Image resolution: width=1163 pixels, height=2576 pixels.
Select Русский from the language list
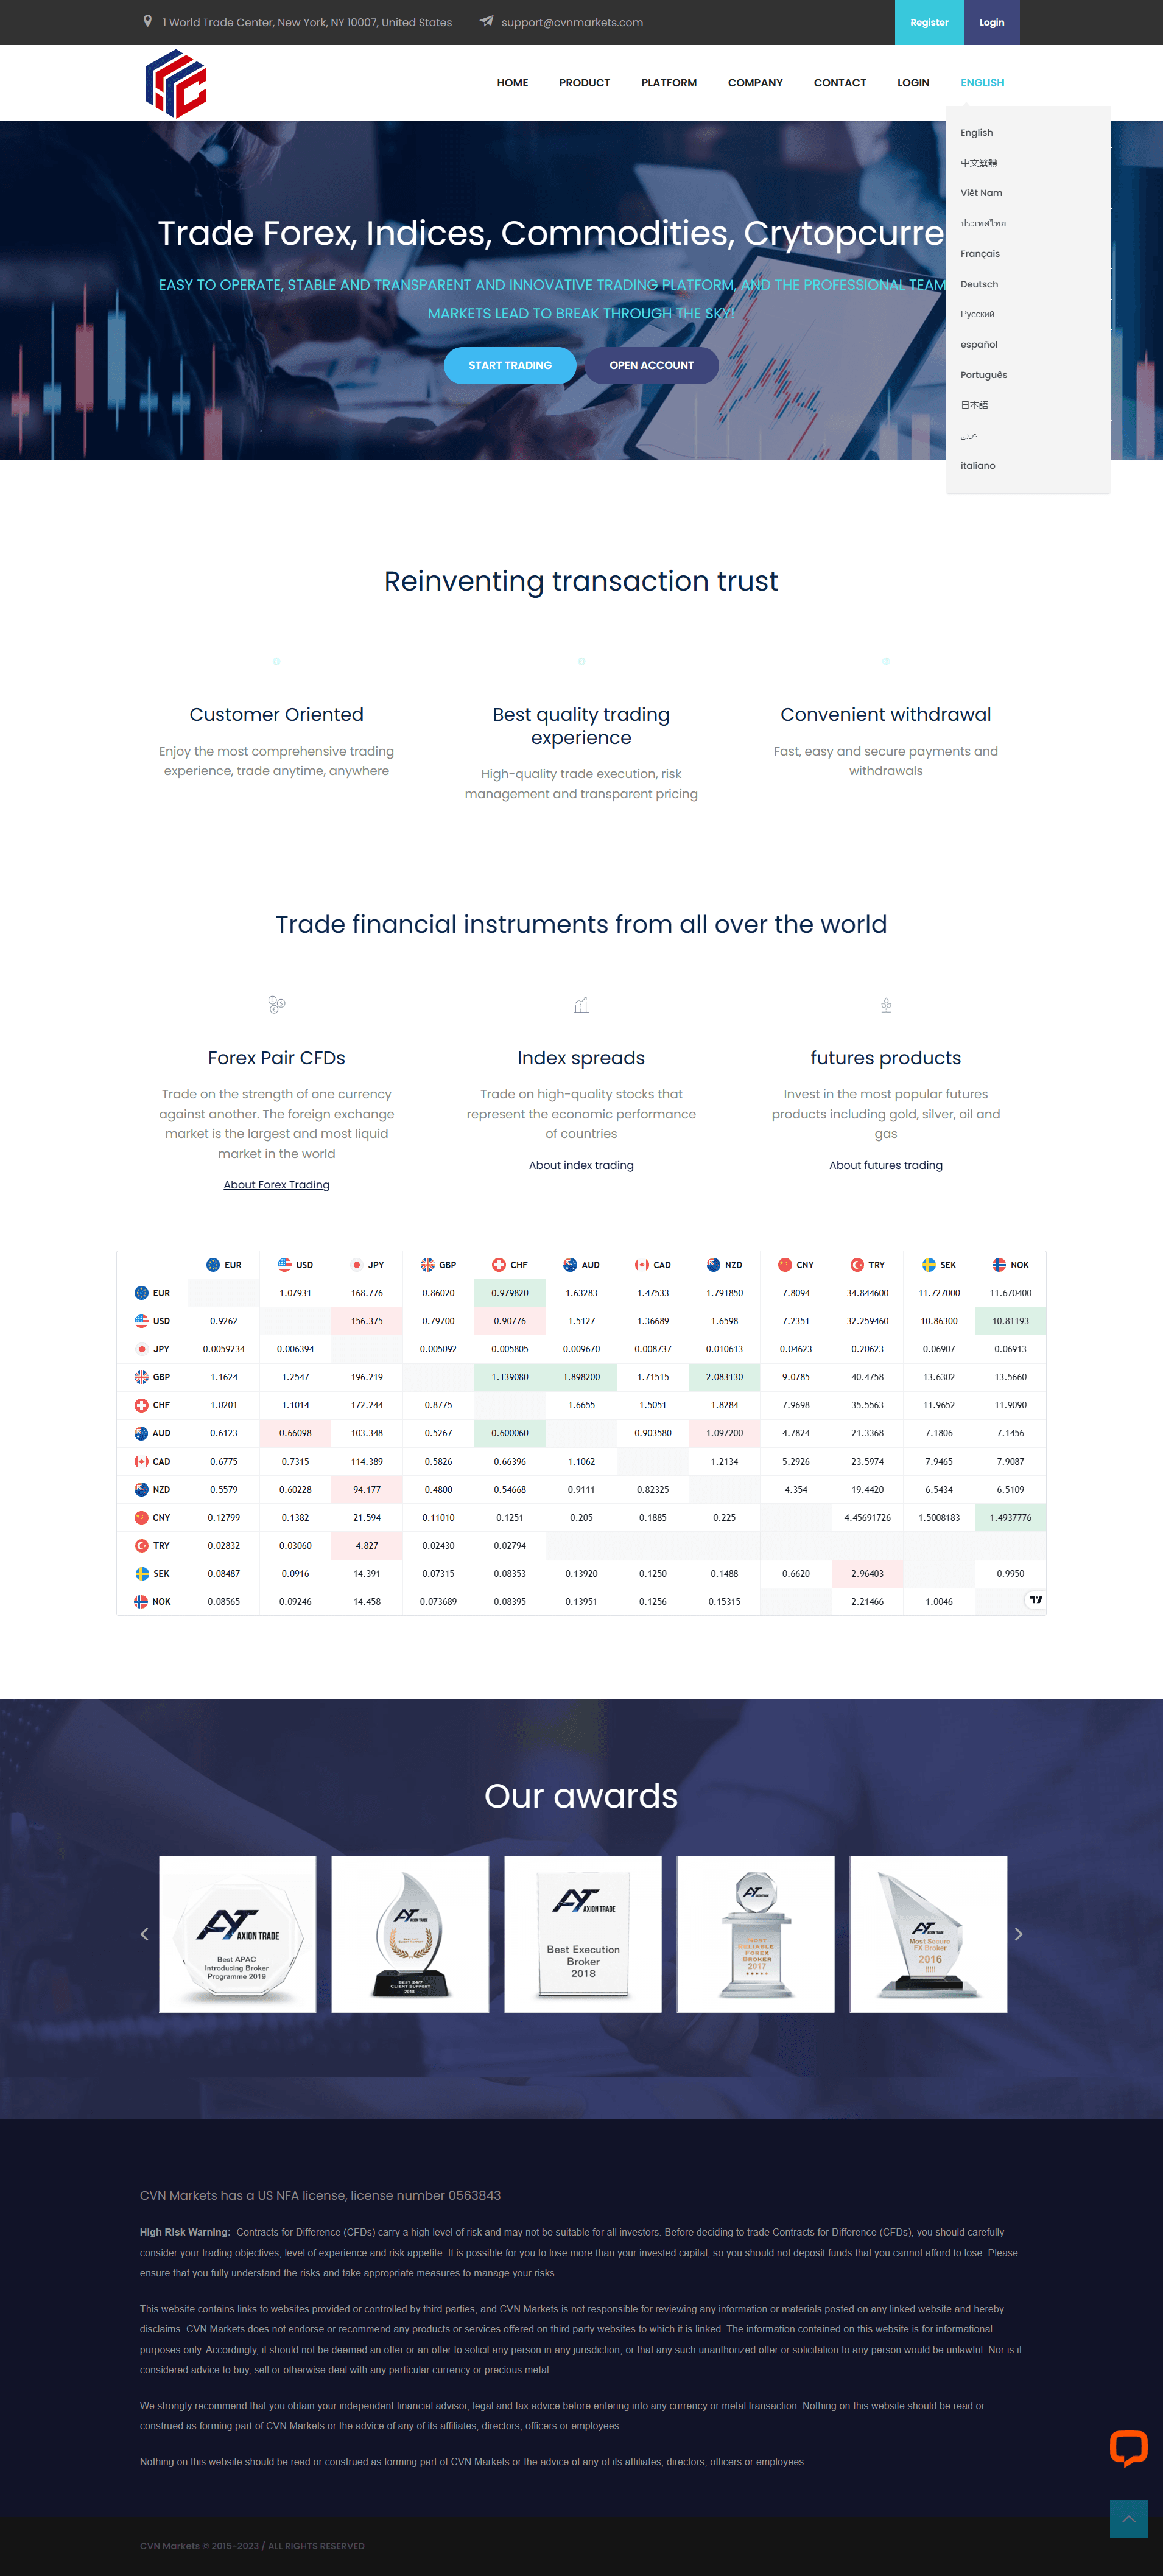(977, 313)
